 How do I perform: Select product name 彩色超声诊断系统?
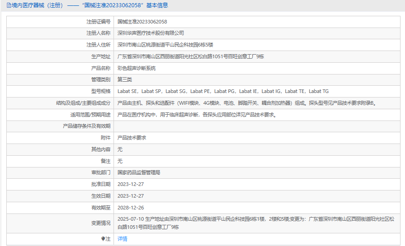click(137, 68)
